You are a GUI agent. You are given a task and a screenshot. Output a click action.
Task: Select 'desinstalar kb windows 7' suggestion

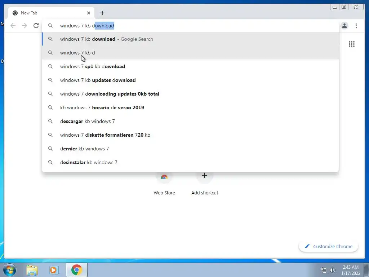coord(190,162)
